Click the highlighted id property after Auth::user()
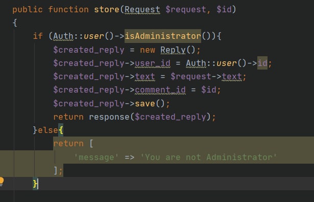 click(x=262, y=63)
